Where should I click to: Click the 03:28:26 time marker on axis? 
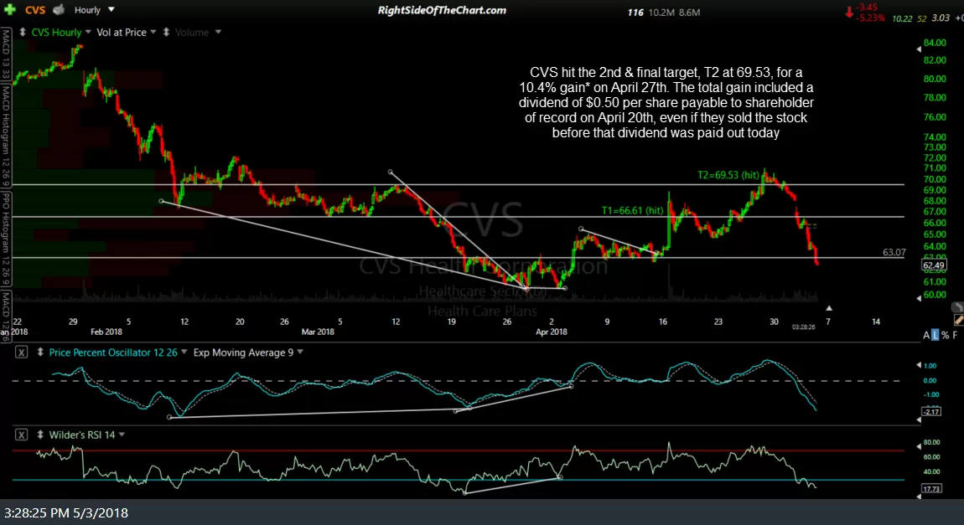[x=804, y=327]
